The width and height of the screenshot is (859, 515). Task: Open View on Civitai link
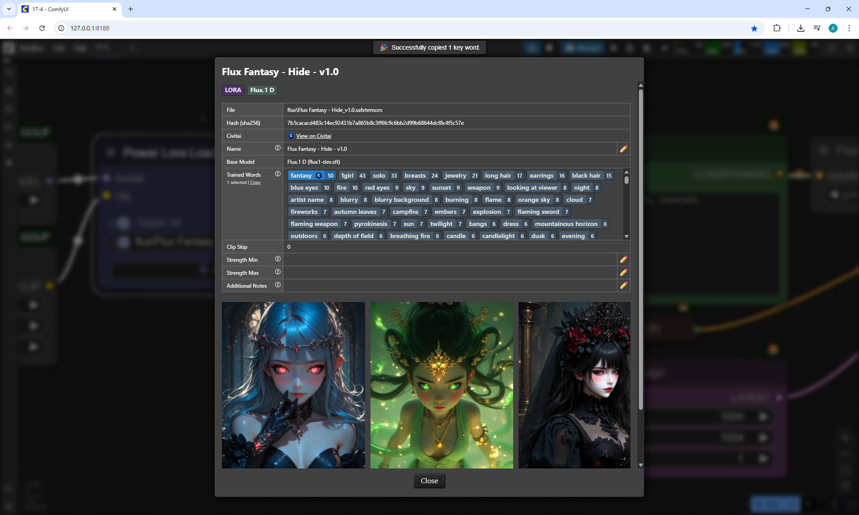coord(313,136)
